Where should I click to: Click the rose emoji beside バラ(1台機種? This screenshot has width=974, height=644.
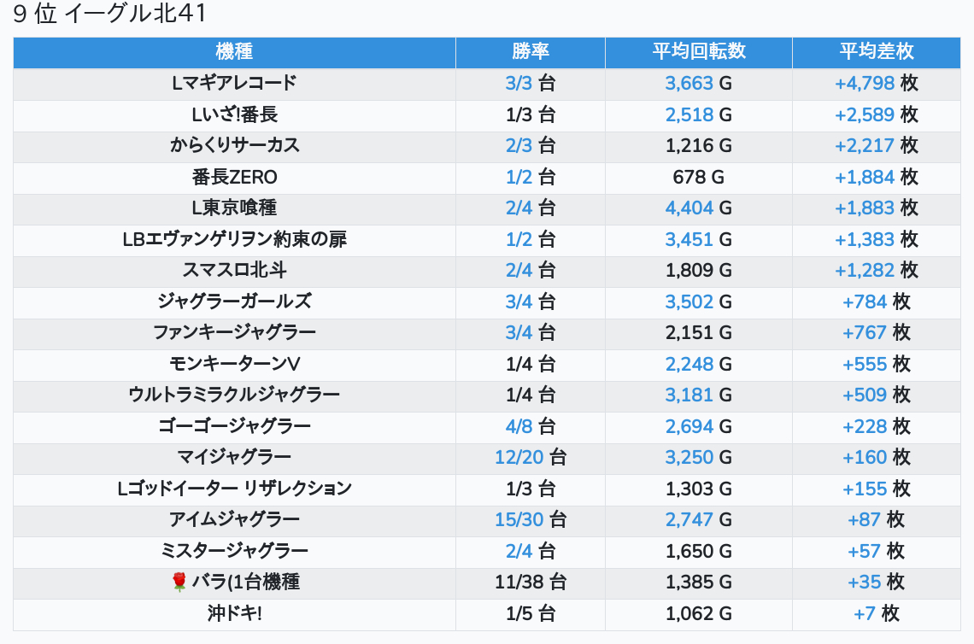tap(179, 582)
